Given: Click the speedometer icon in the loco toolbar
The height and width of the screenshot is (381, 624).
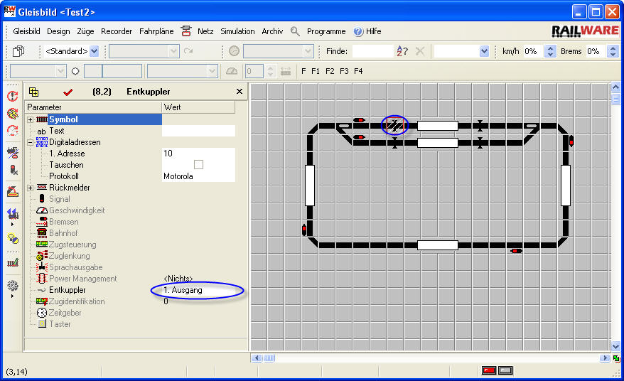Looking at the screenshot, I should pos(232,71).
